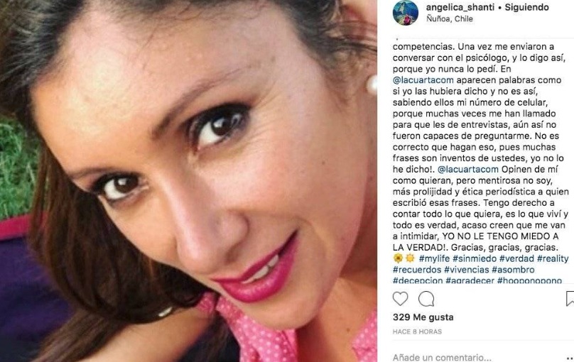View the 329 Me gusta likes list
The width and height of the screenshot is (574, 362).
pos(423,317)
